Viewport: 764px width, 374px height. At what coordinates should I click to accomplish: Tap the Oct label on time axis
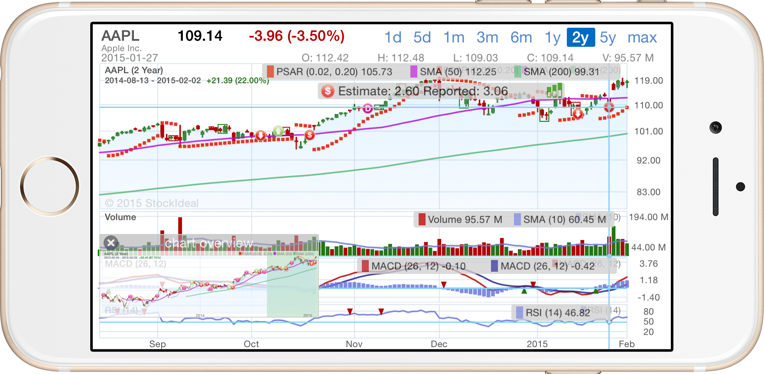(251, 344)
